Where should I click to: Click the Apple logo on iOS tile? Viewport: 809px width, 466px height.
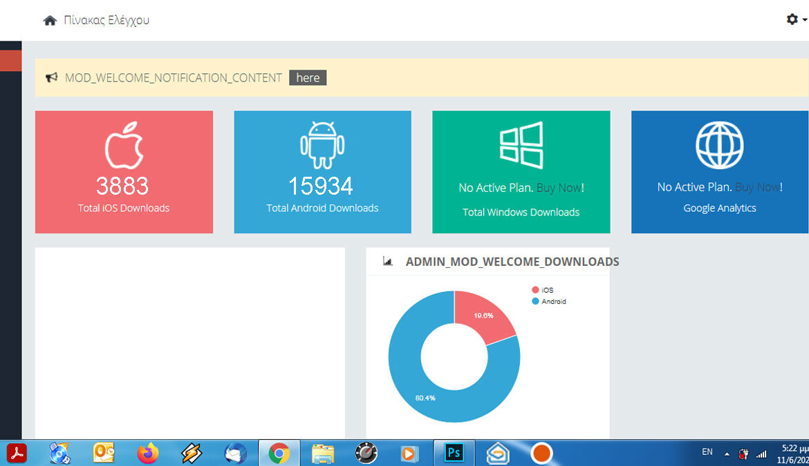(124, 146)
